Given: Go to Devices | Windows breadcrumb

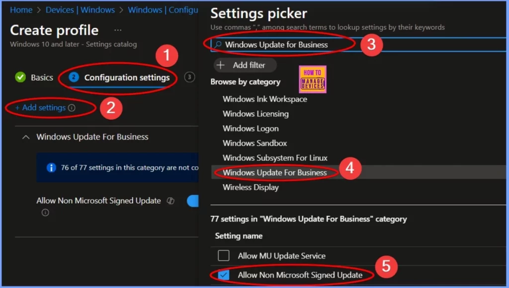Looking at the screenshot, I should 80,10.
